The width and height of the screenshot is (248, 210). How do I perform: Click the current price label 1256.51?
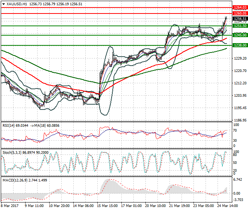240,19
